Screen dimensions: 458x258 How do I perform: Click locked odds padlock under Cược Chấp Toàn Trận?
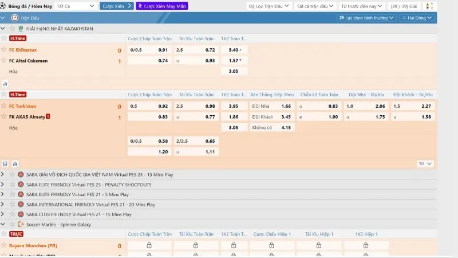pyautogui.click(x=149, y=245)
